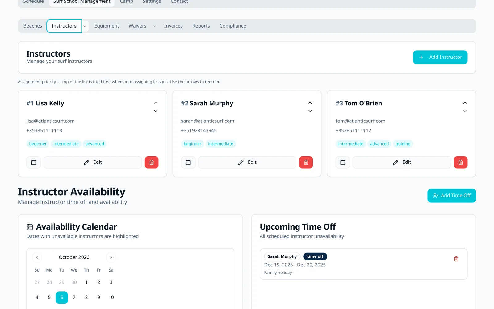494x309 pixels.
Task: Move Lisa Kelly up in priority
Action: tap(156, 103)
